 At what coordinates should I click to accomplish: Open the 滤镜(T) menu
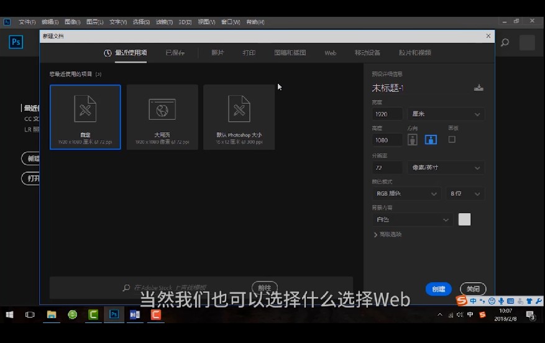pyautogui.click(x=164, y=22)
